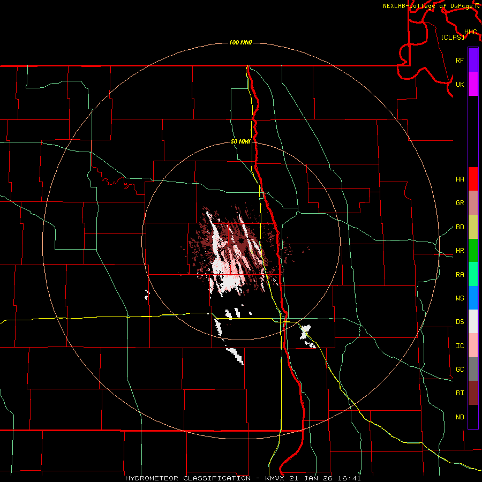The image size is (482, 482).
Task: Click the IC legend label
Action: point(460,346)
